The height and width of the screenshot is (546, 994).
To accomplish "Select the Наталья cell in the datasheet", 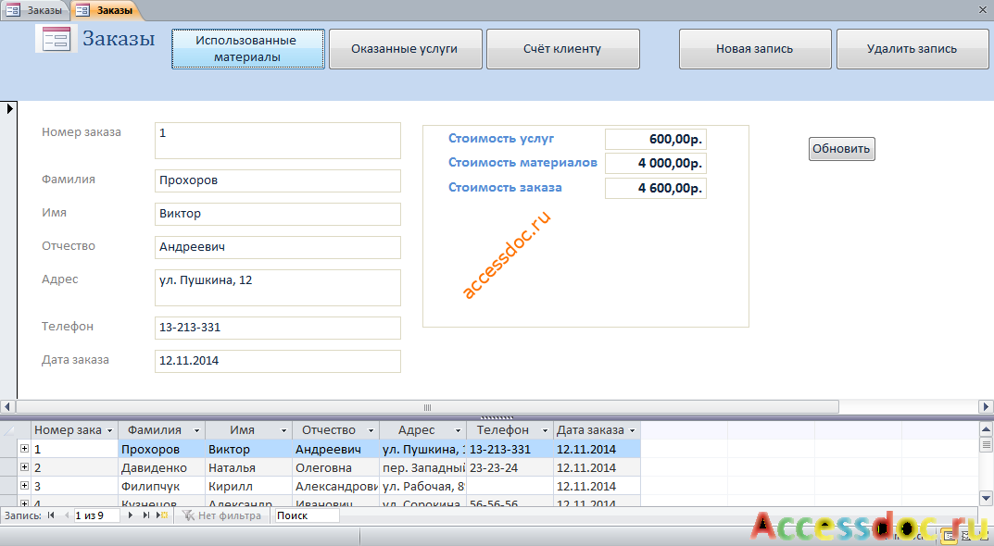I will 248,467.
